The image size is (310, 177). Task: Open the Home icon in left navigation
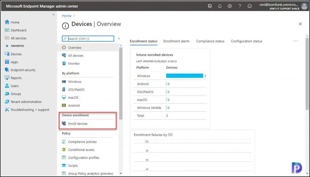(x=7, y=22)
